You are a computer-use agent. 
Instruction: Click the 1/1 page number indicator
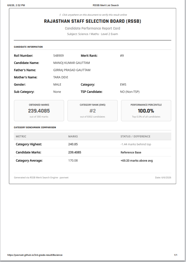click(x=176, y=255)
